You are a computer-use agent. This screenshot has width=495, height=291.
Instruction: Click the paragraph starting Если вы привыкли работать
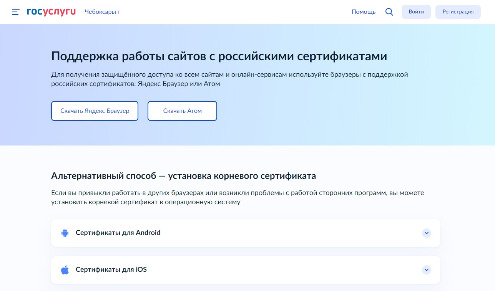238,197
